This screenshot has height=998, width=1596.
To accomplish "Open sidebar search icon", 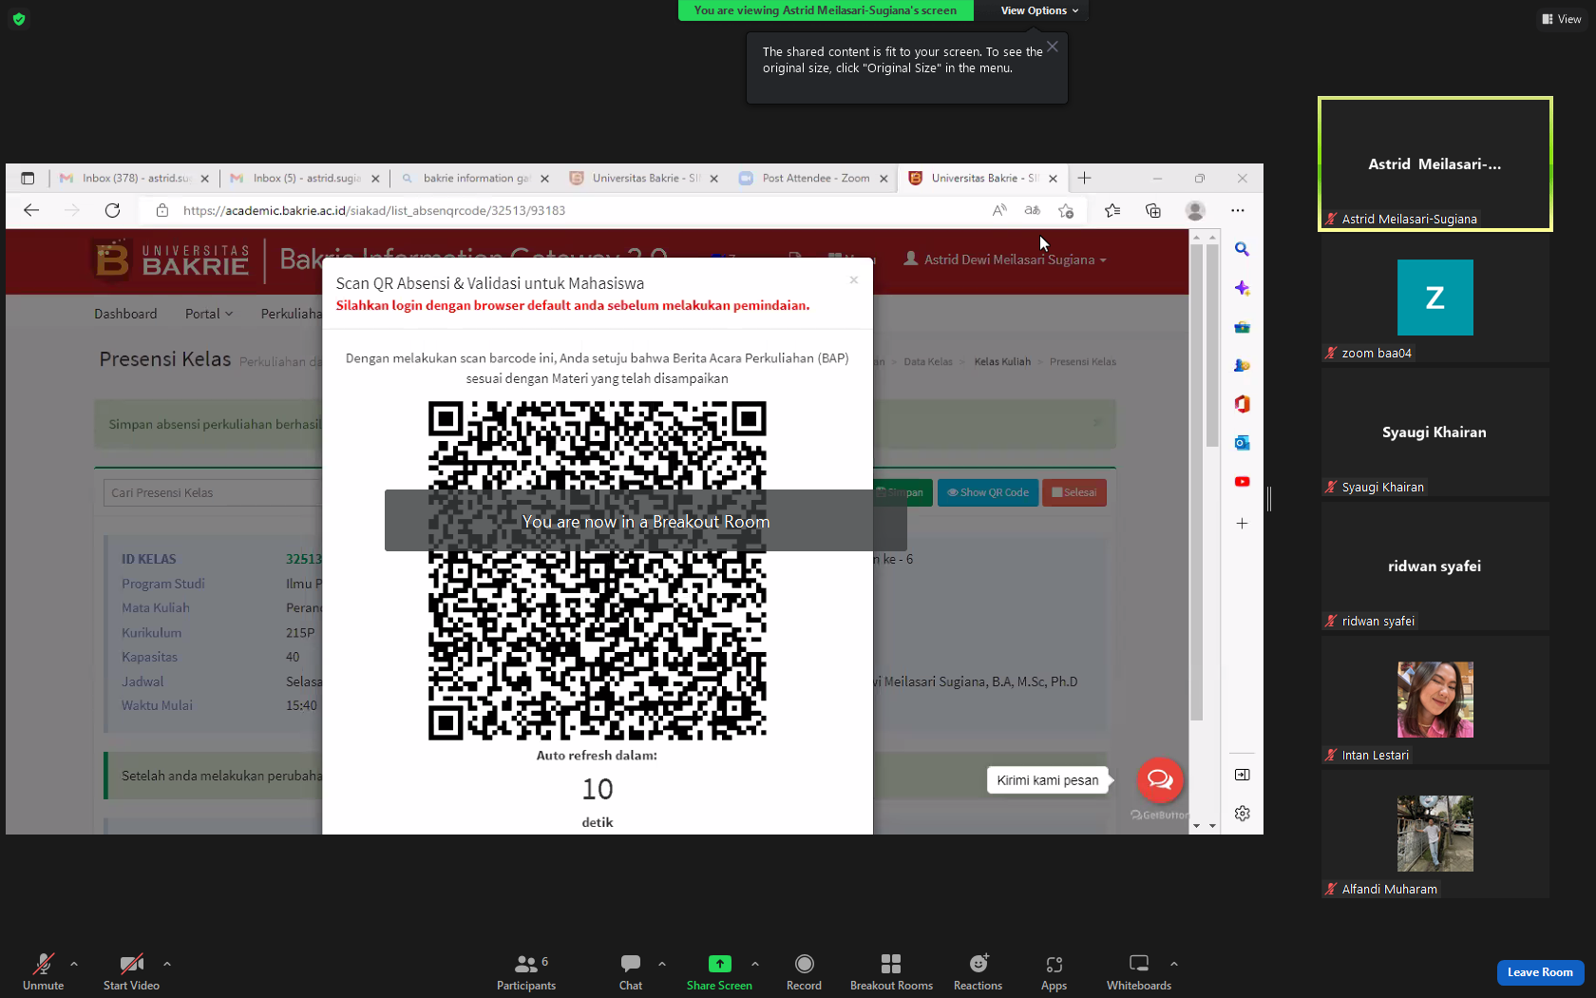I will pyautogui.click(x=1242, y=249).
